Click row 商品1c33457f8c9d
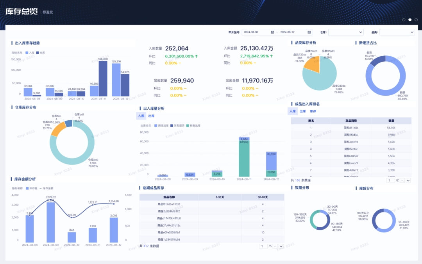422x264 pixels. tap(212, 239)
